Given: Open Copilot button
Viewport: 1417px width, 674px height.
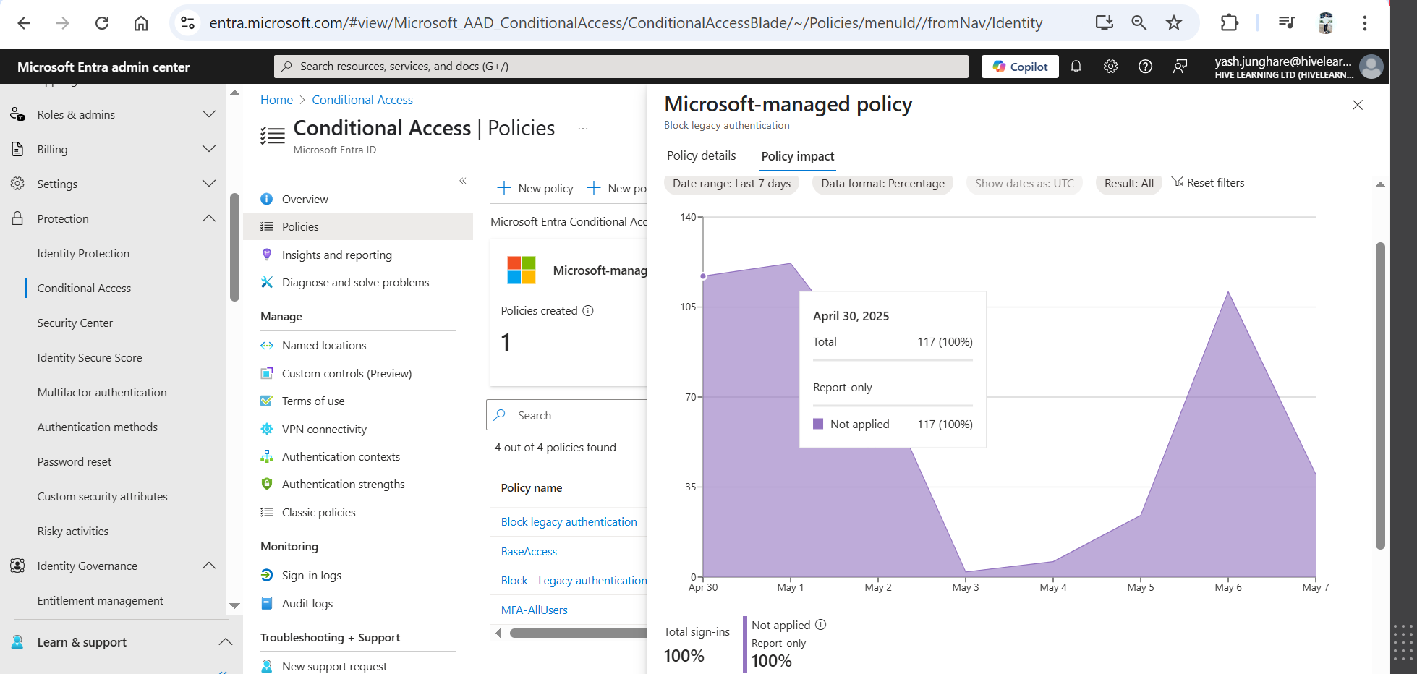Looking at the screenshot, I should tap(1020, 67).
